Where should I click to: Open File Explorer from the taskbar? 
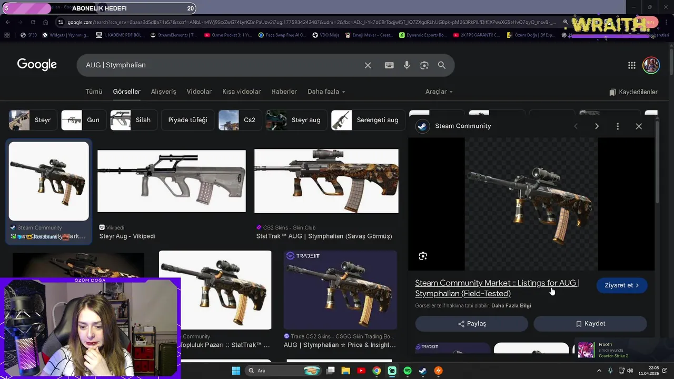pos(346,371)
